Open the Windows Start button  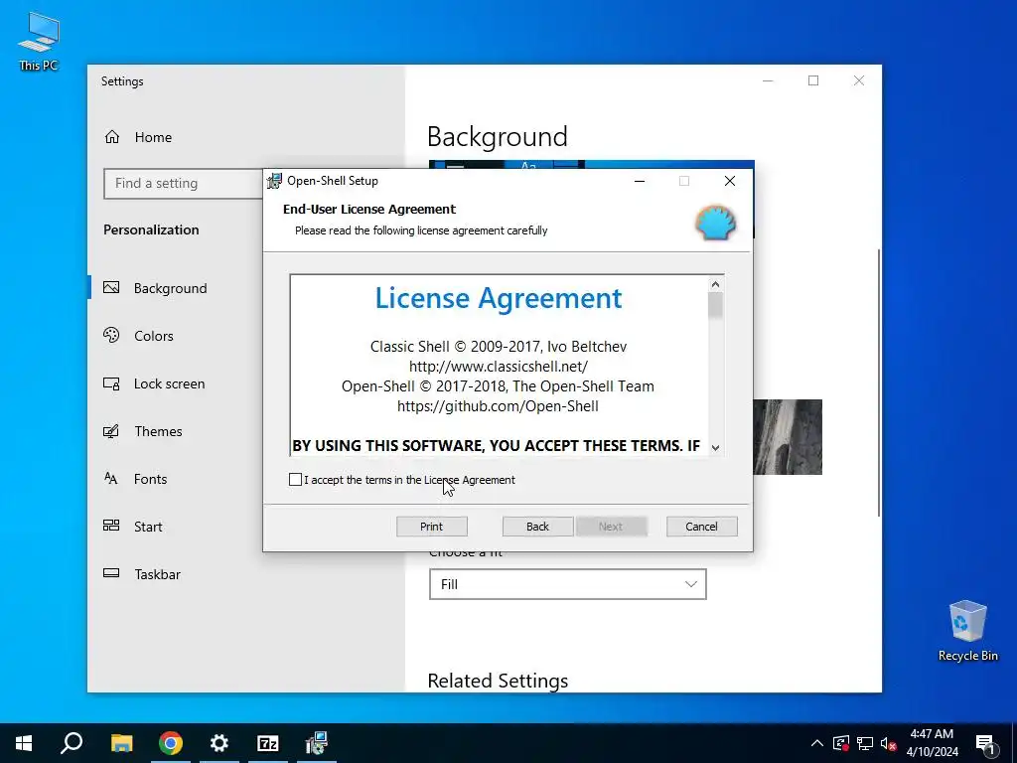tap(24, 743)
